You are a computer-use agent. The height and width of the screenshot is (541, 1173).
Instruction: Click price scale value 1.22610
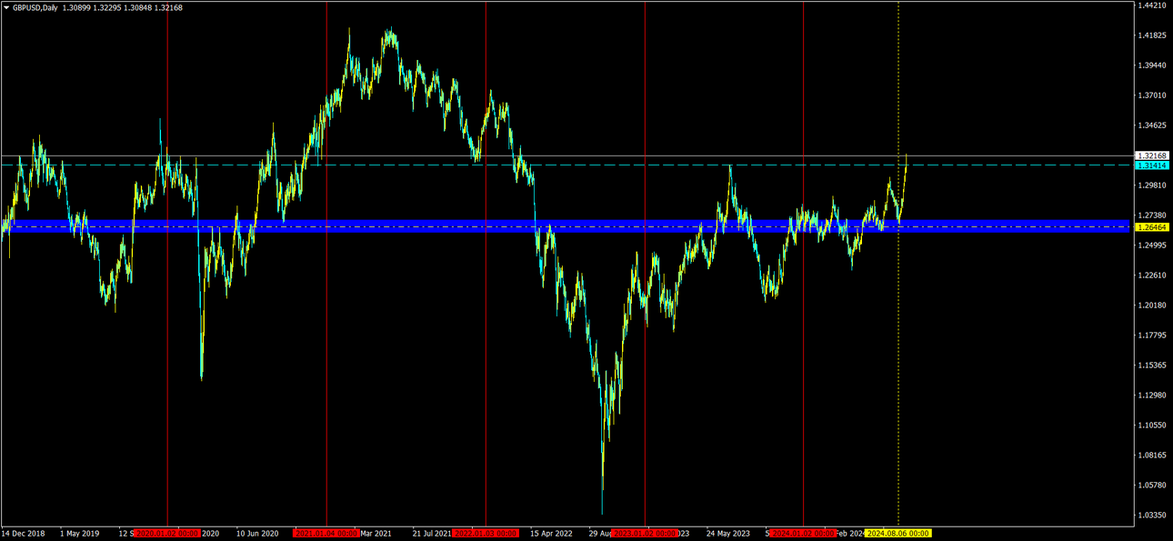point(1152,276)
